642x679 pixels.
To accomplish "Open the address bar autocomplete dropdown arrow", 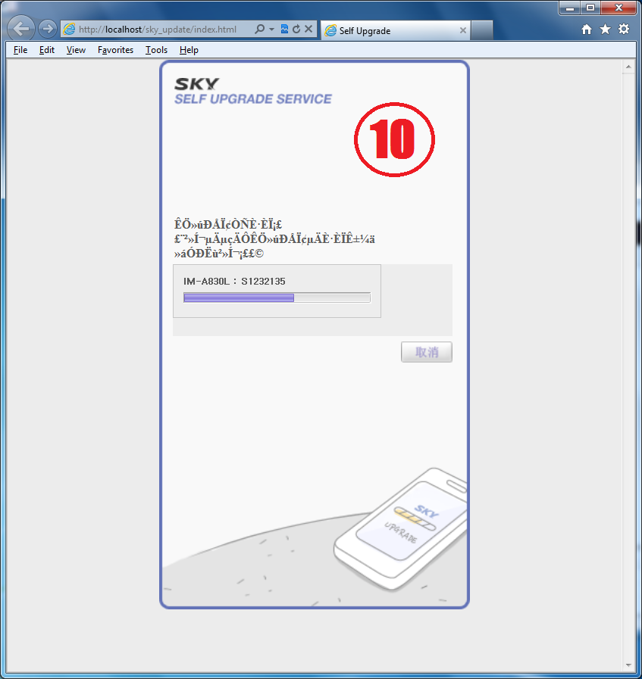I will pyautogui.click(x=272, y=29).
